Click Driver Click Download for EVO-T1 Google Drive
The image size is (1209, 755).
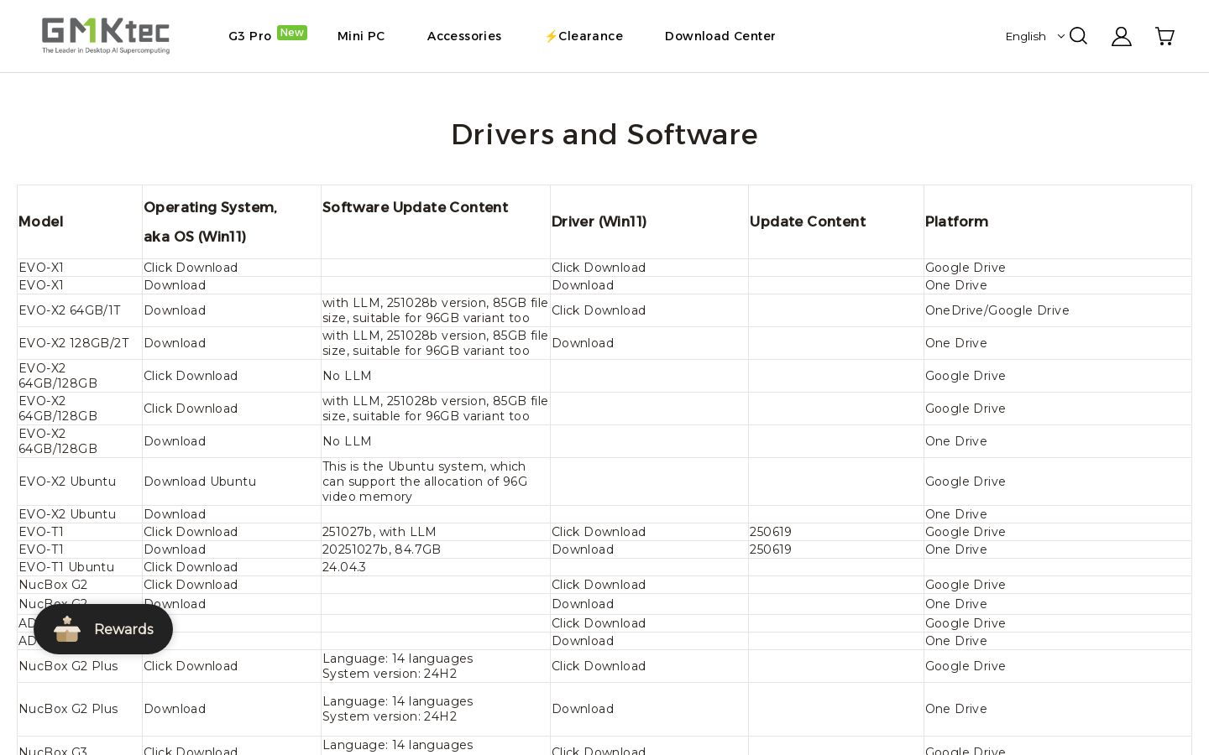599,532
